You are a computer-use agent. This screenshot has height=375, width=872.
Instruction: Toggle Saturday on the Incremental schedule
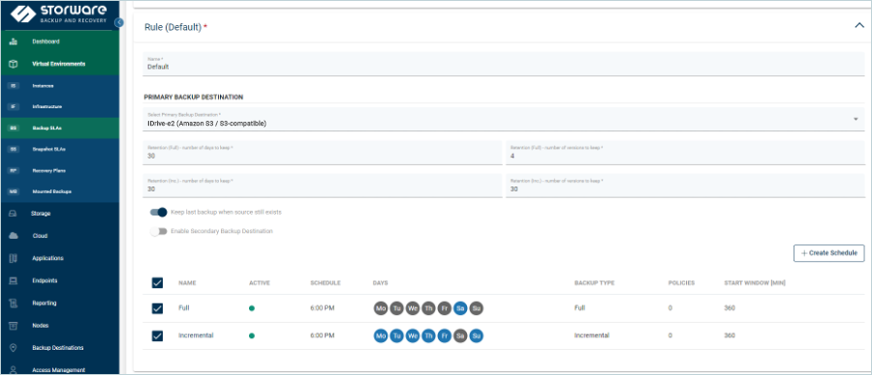point(460,335)
